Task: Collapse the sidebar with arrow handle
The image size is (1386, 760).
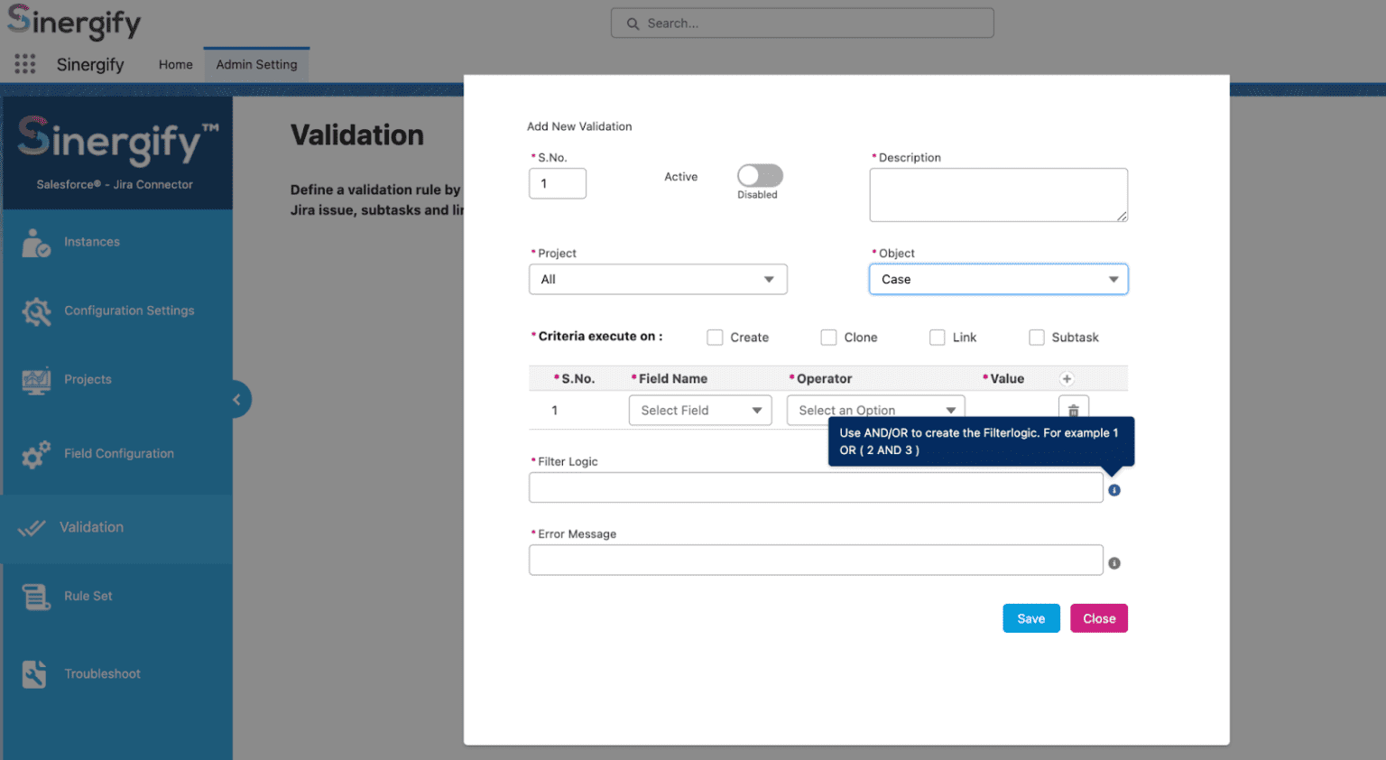Action: tap(236, 399)
